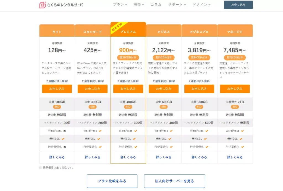Viewport: 283px width, 191px height.
Task: Apply for the スタンダード plan
Action: pyautogui.click(x=92, y=89)
